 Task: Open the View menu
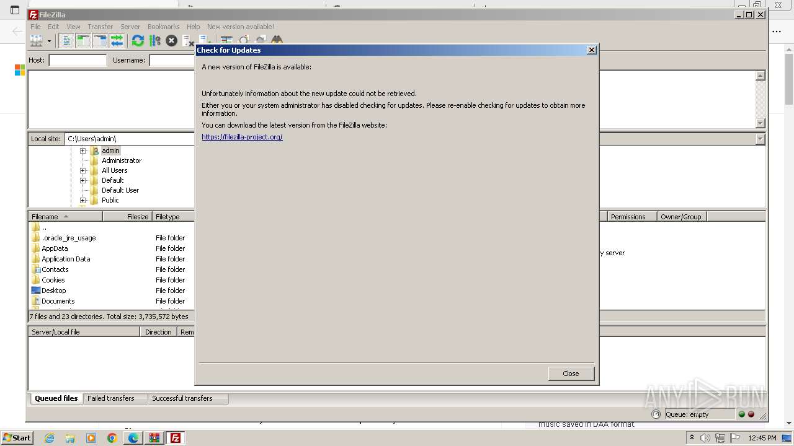coord(73,27)
